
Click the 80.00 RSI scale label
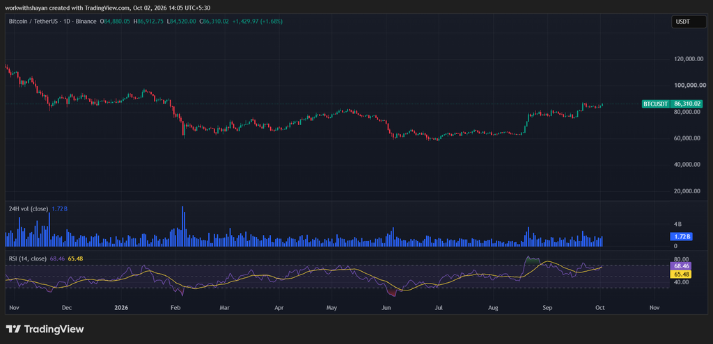coord(682,260)
